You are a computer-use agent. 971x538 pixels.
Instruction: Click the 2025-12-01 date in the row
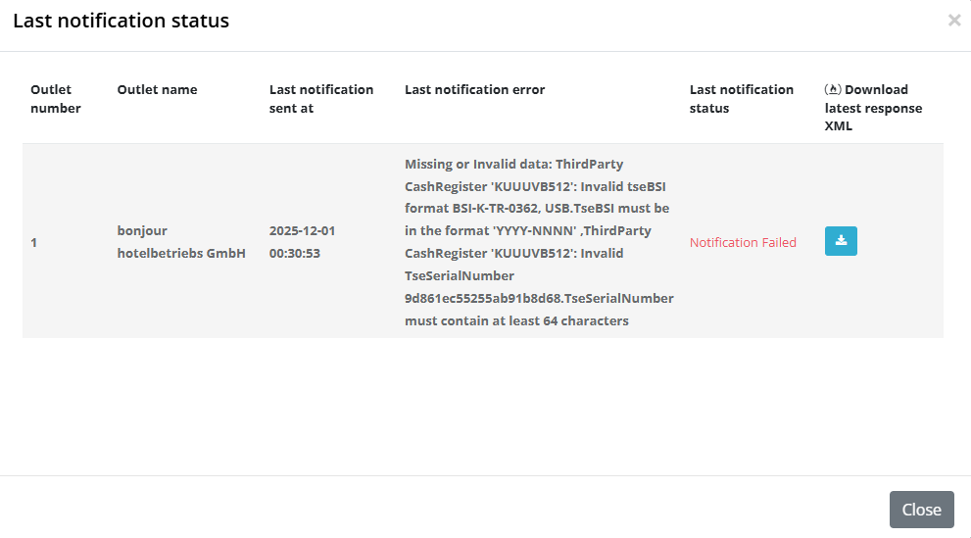(x=302, y=231)
